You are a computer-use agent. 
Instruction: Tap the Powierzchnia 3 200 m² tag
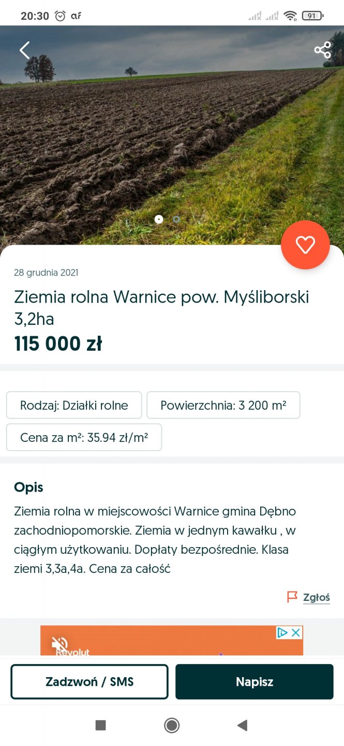[x=223, y=405]
